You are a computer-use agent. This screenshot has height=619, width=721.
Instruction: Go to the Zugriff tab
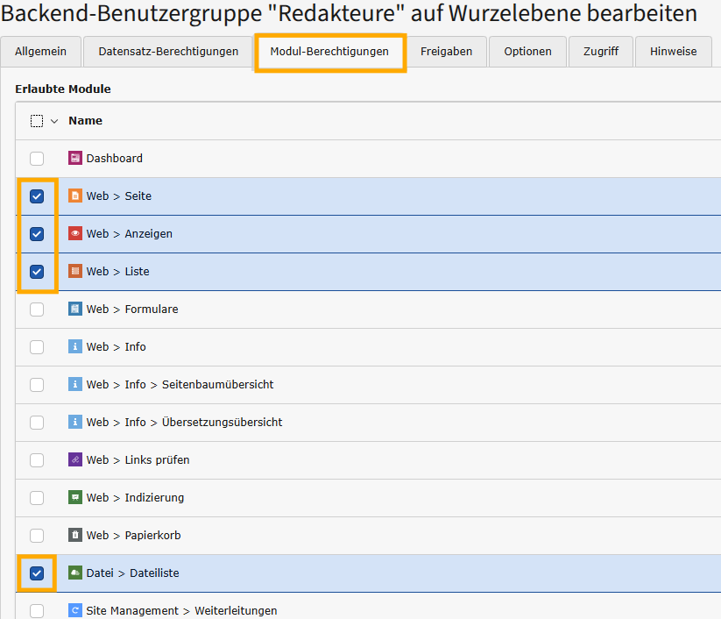pos(600,52)
